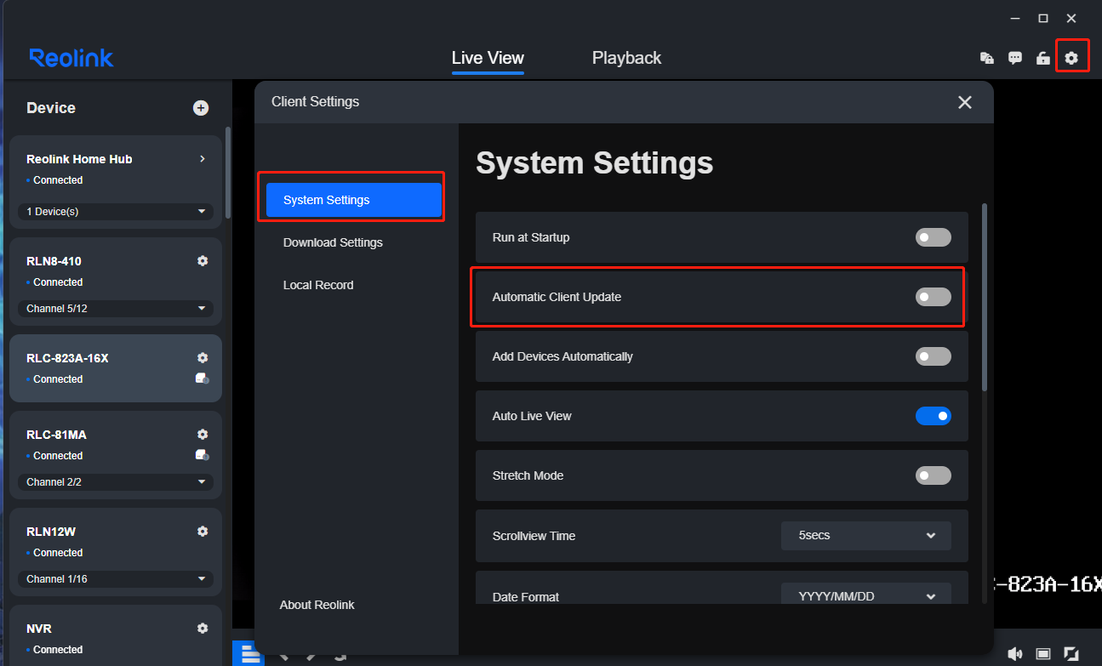Open Local Record section
This screenshot has width=1102, height=666.
pos(318,285)
